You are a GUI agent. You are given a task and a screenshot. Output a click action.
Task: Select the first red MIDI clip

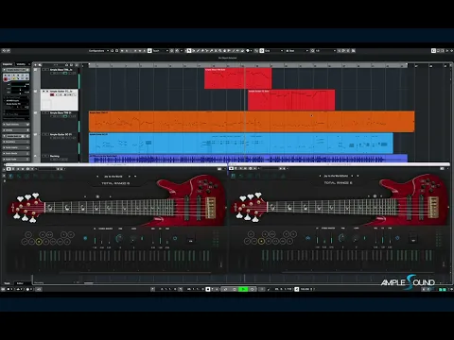[x=237, y=78]
